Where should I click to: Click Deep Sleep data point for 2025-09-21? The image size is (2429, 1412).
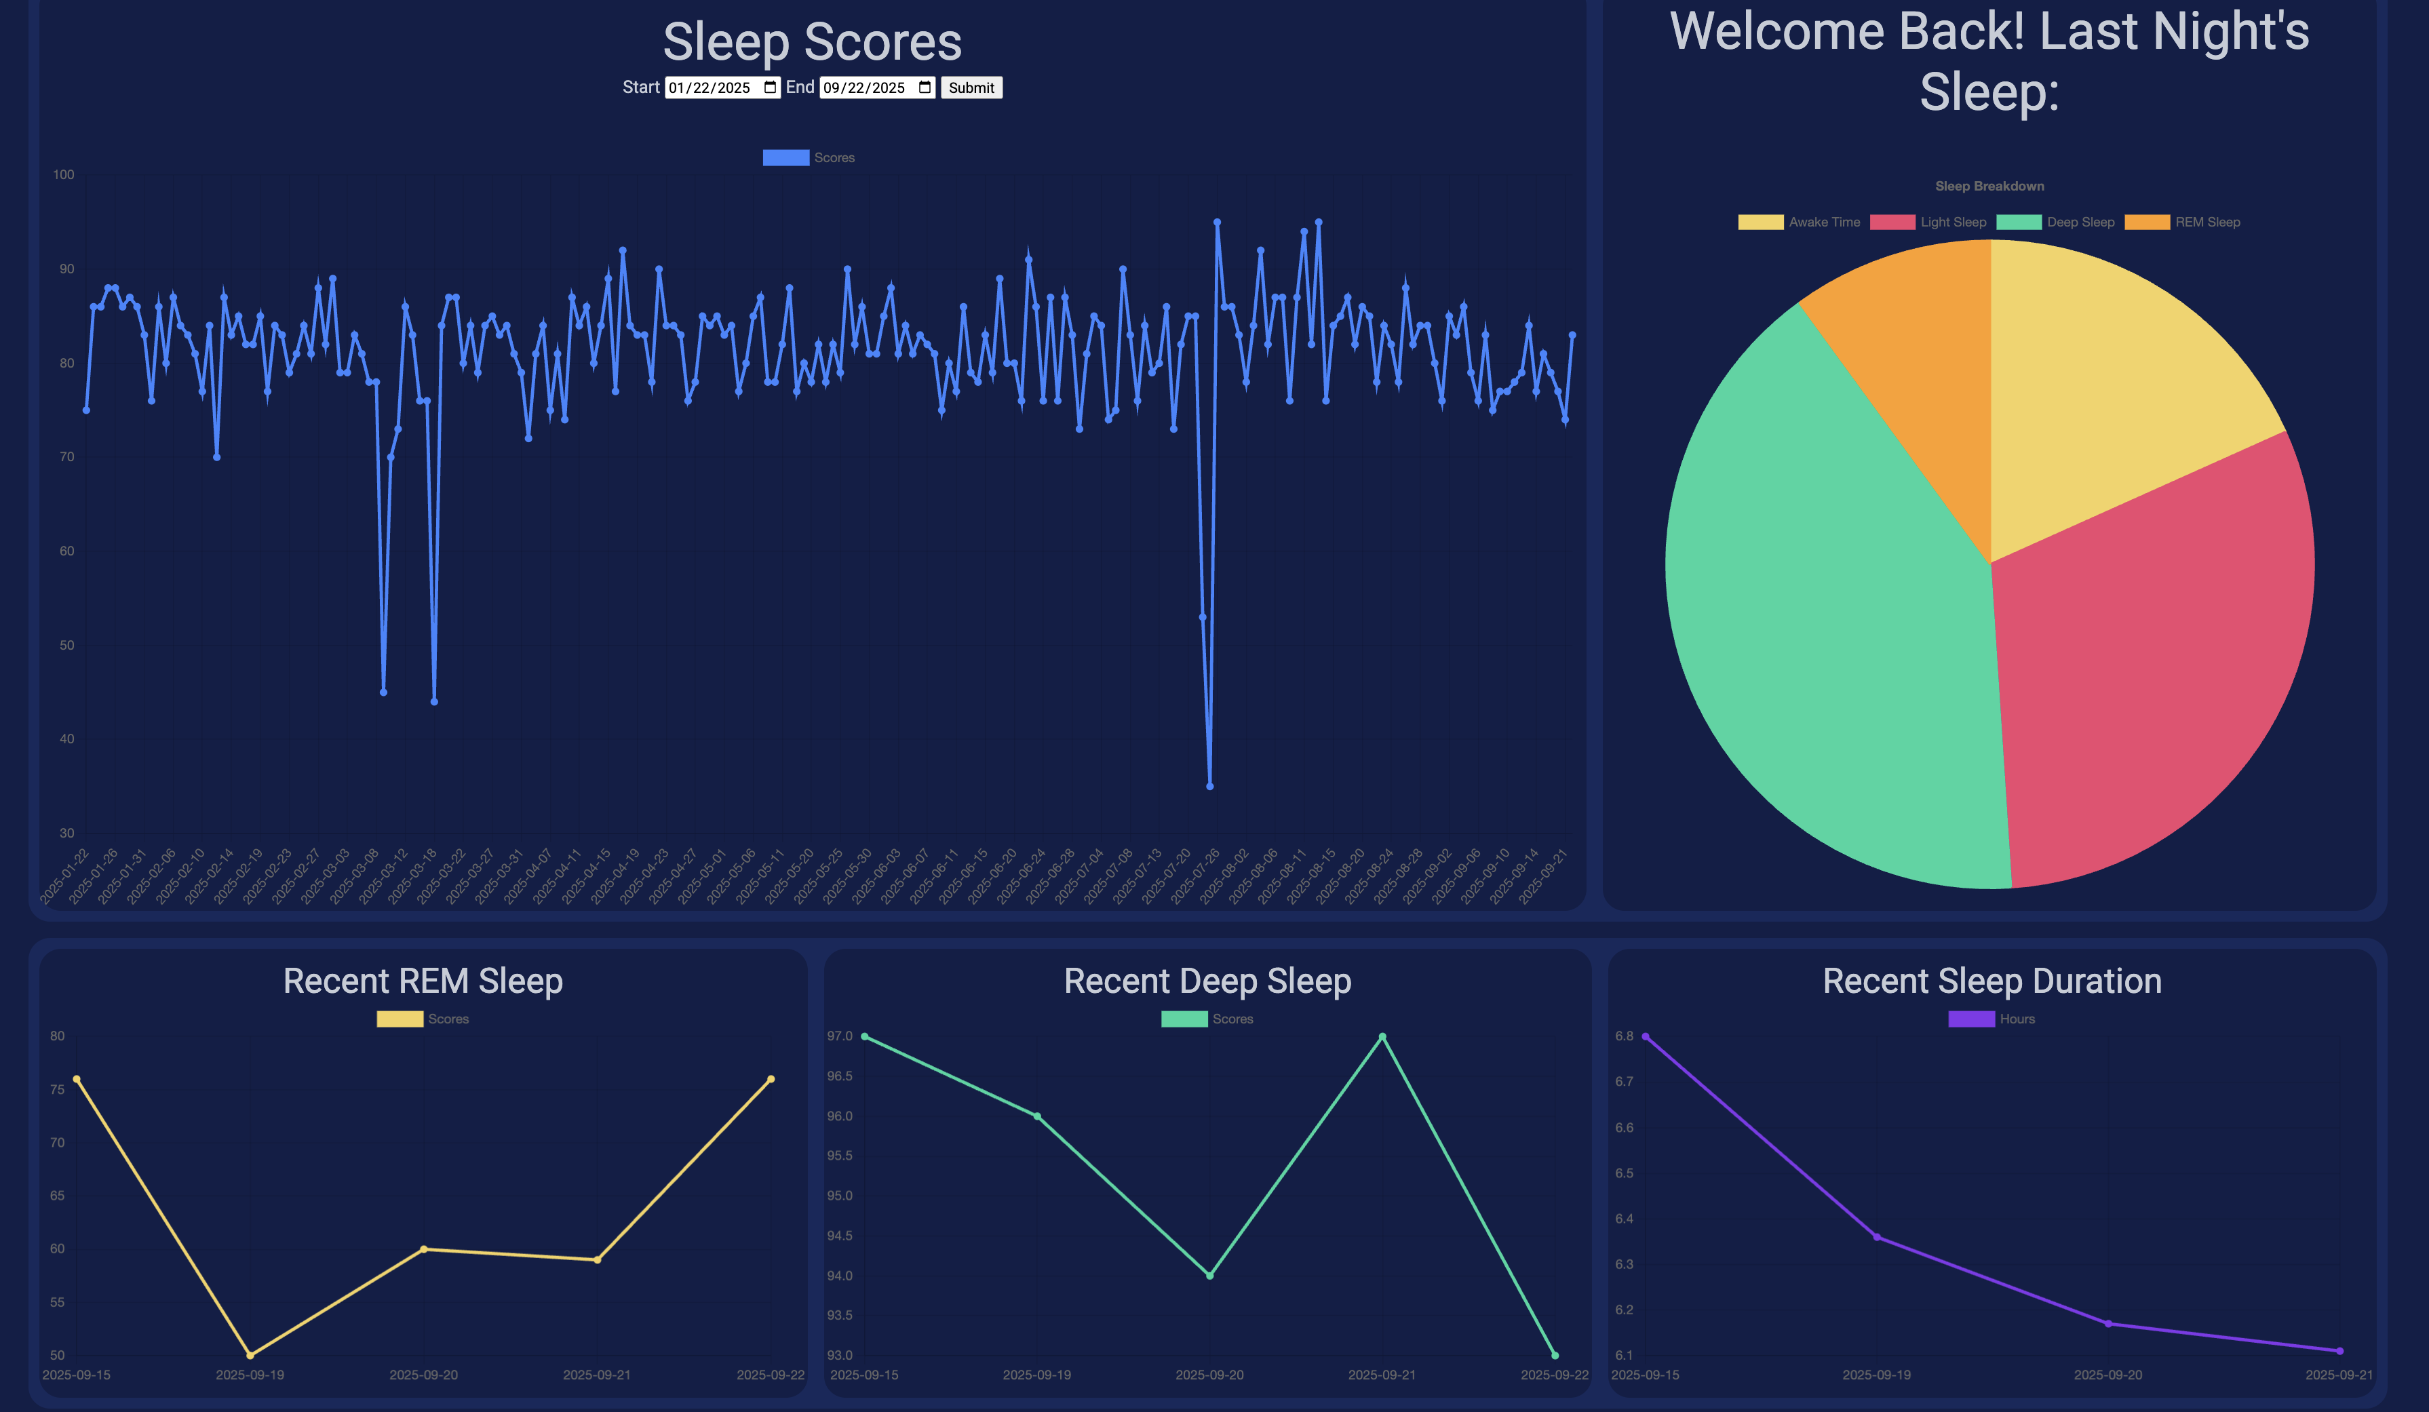click(x=1382, y=1037)
